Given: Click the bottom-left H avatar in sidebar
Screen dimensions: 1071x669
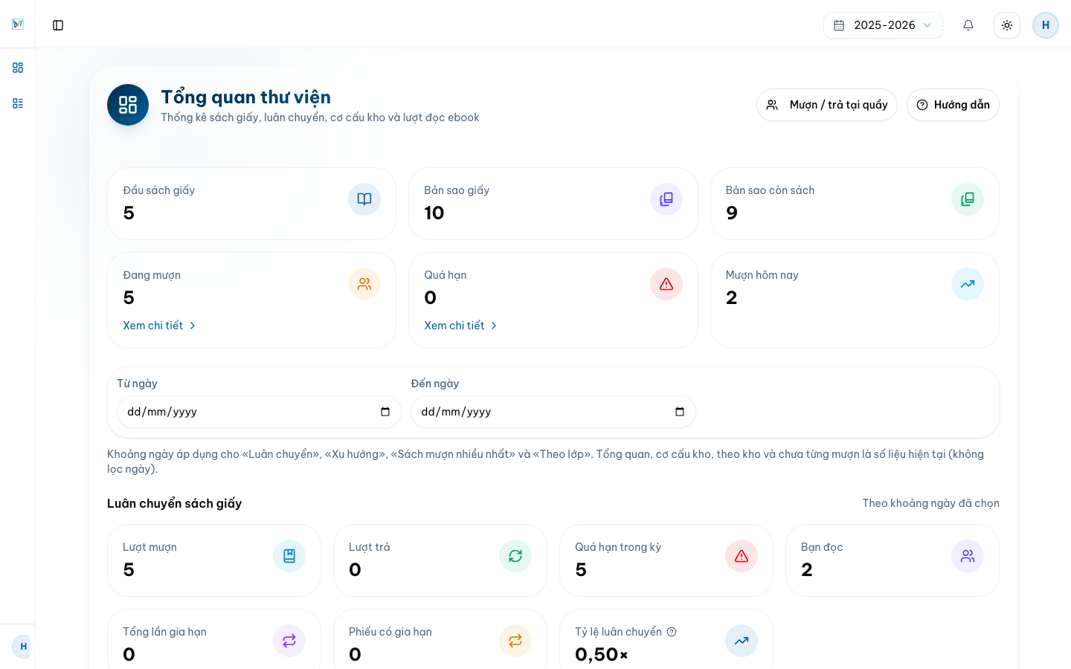Looking at the screenshot, I should (x=23, y=647).
